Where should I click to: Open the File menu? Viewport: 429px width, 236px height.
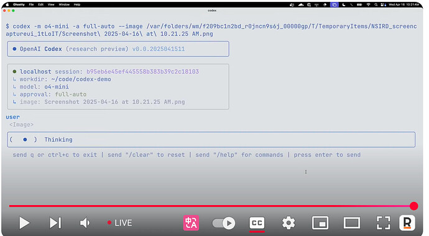pyautogui.click(x=32, y=4)
